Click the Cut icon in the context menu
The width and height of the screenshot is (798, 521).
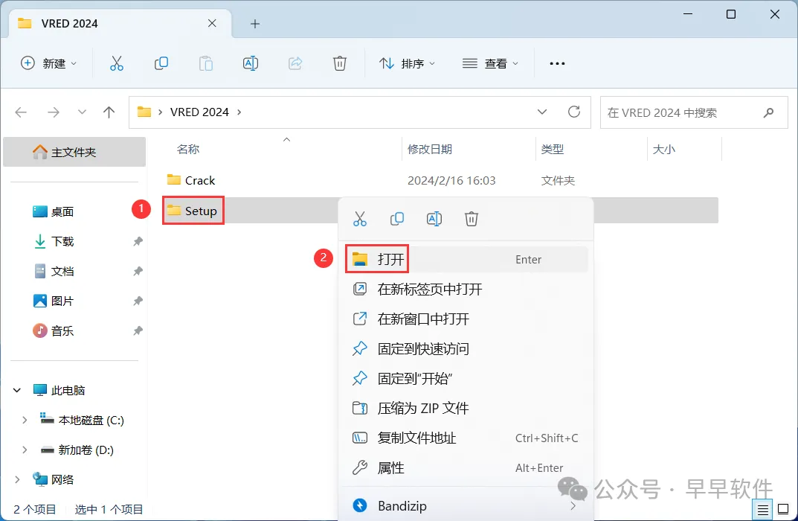[x=360, y=219]
